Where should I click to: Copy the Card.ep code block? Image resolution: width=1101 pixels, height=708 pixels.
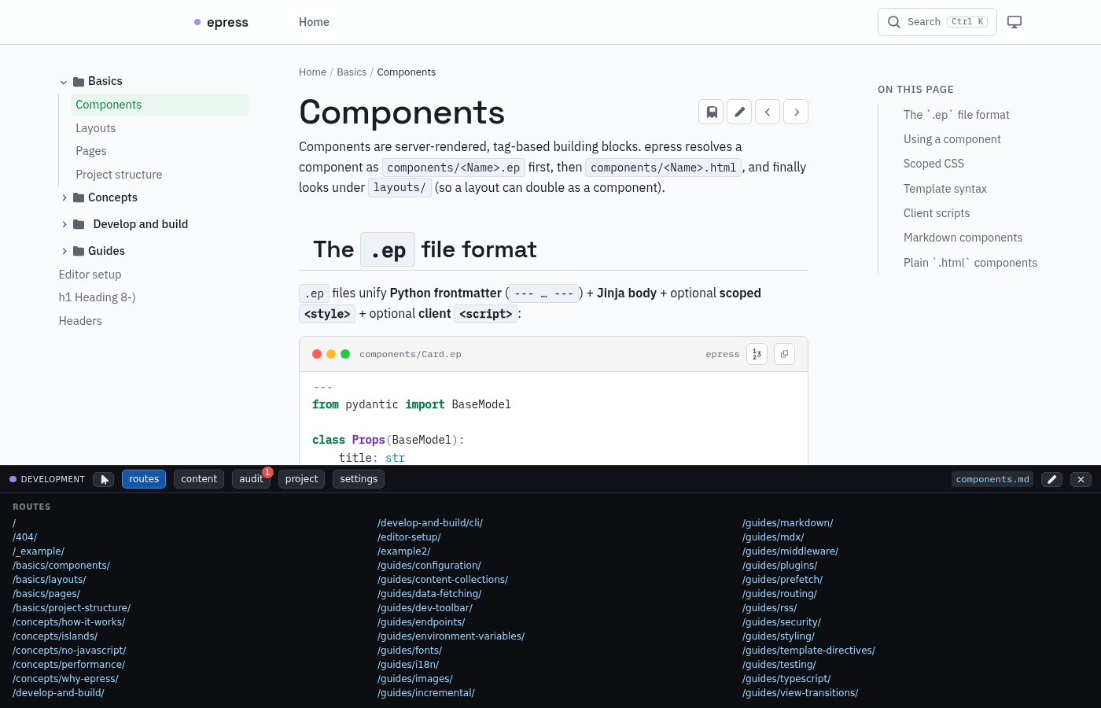tap(784, 354)
